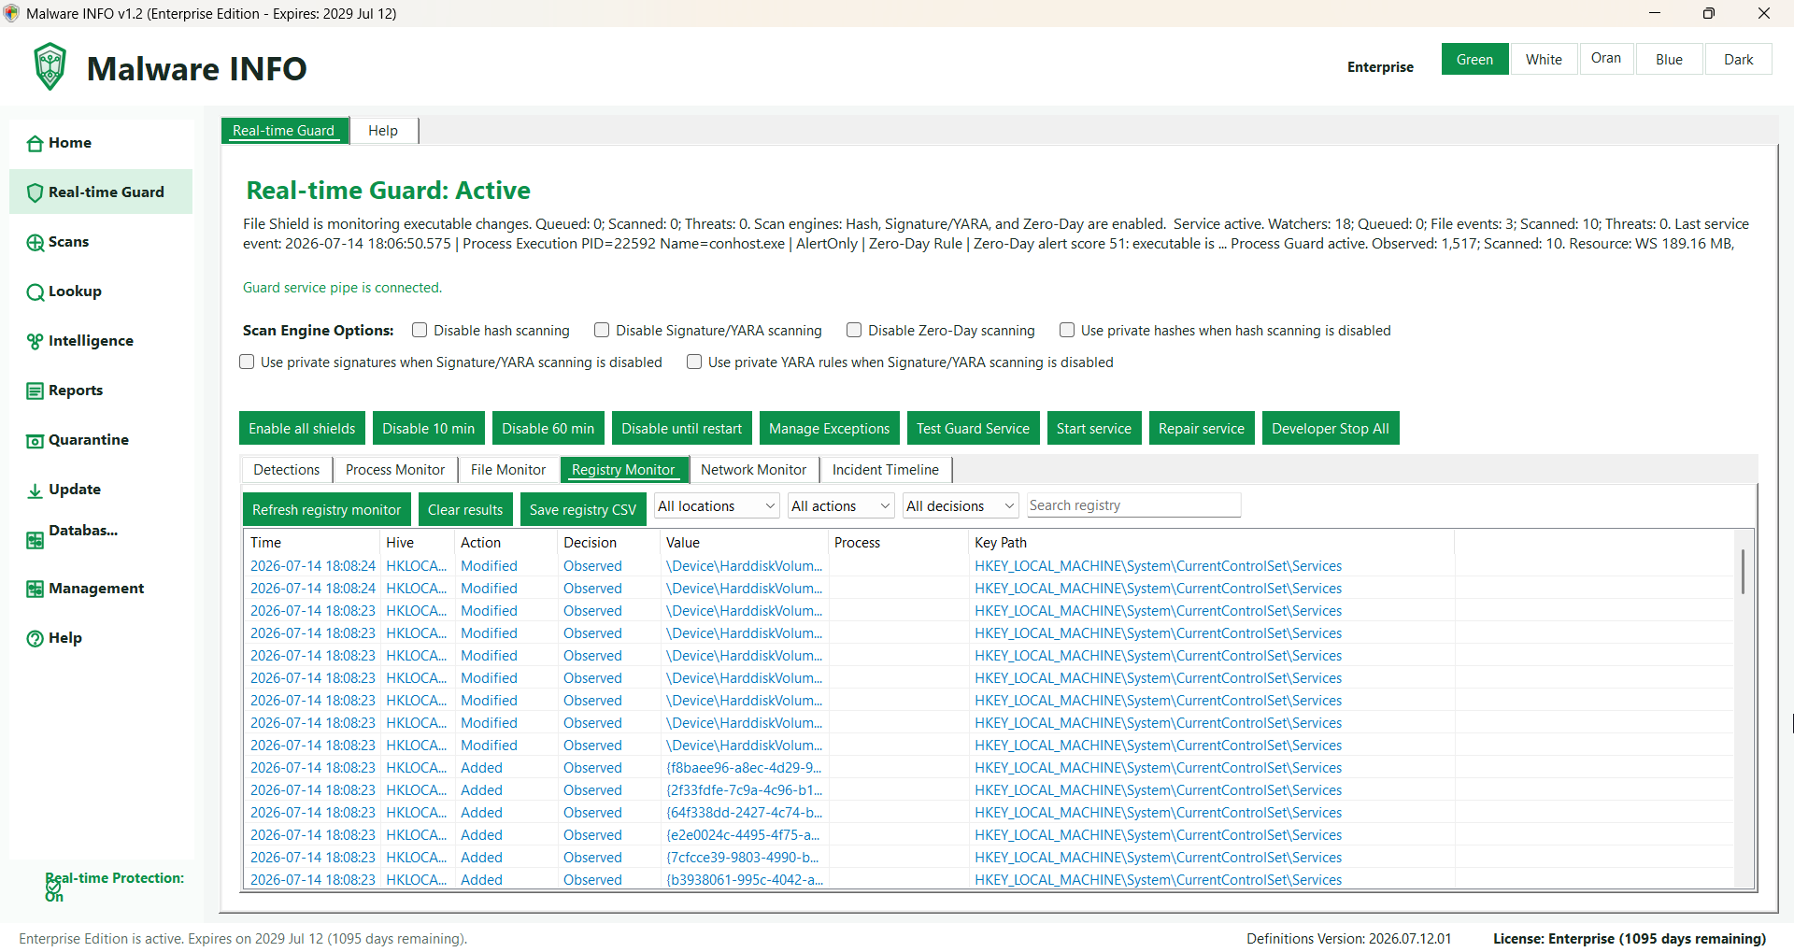Screen dimensions: 1794x952
Task: Click Disable until restart button
Action: coord(682,428)
